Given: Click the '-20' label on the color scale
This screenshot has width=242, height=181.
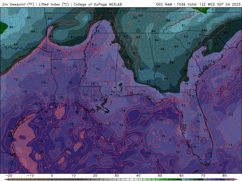Looking at the screenshot, I should 9,176.
